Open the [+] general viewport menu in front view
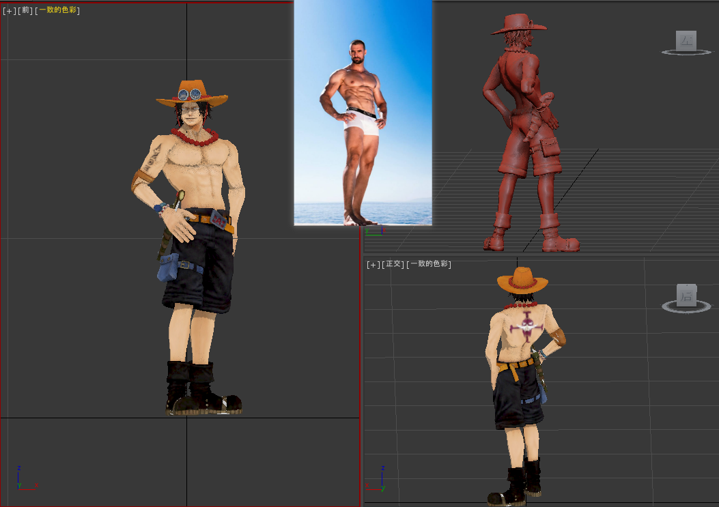Screen dimensions: 719x507 pos(8,10)
